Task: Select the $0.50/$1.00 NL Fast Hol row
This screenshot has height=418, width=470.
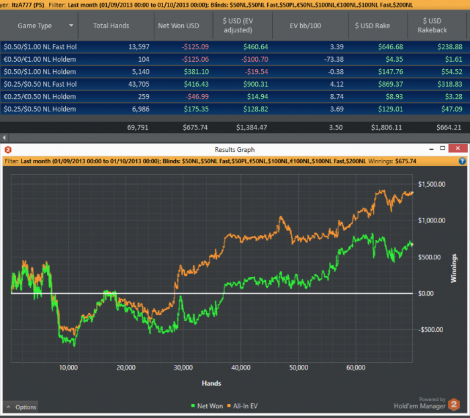Action: [x=235, y=47]
